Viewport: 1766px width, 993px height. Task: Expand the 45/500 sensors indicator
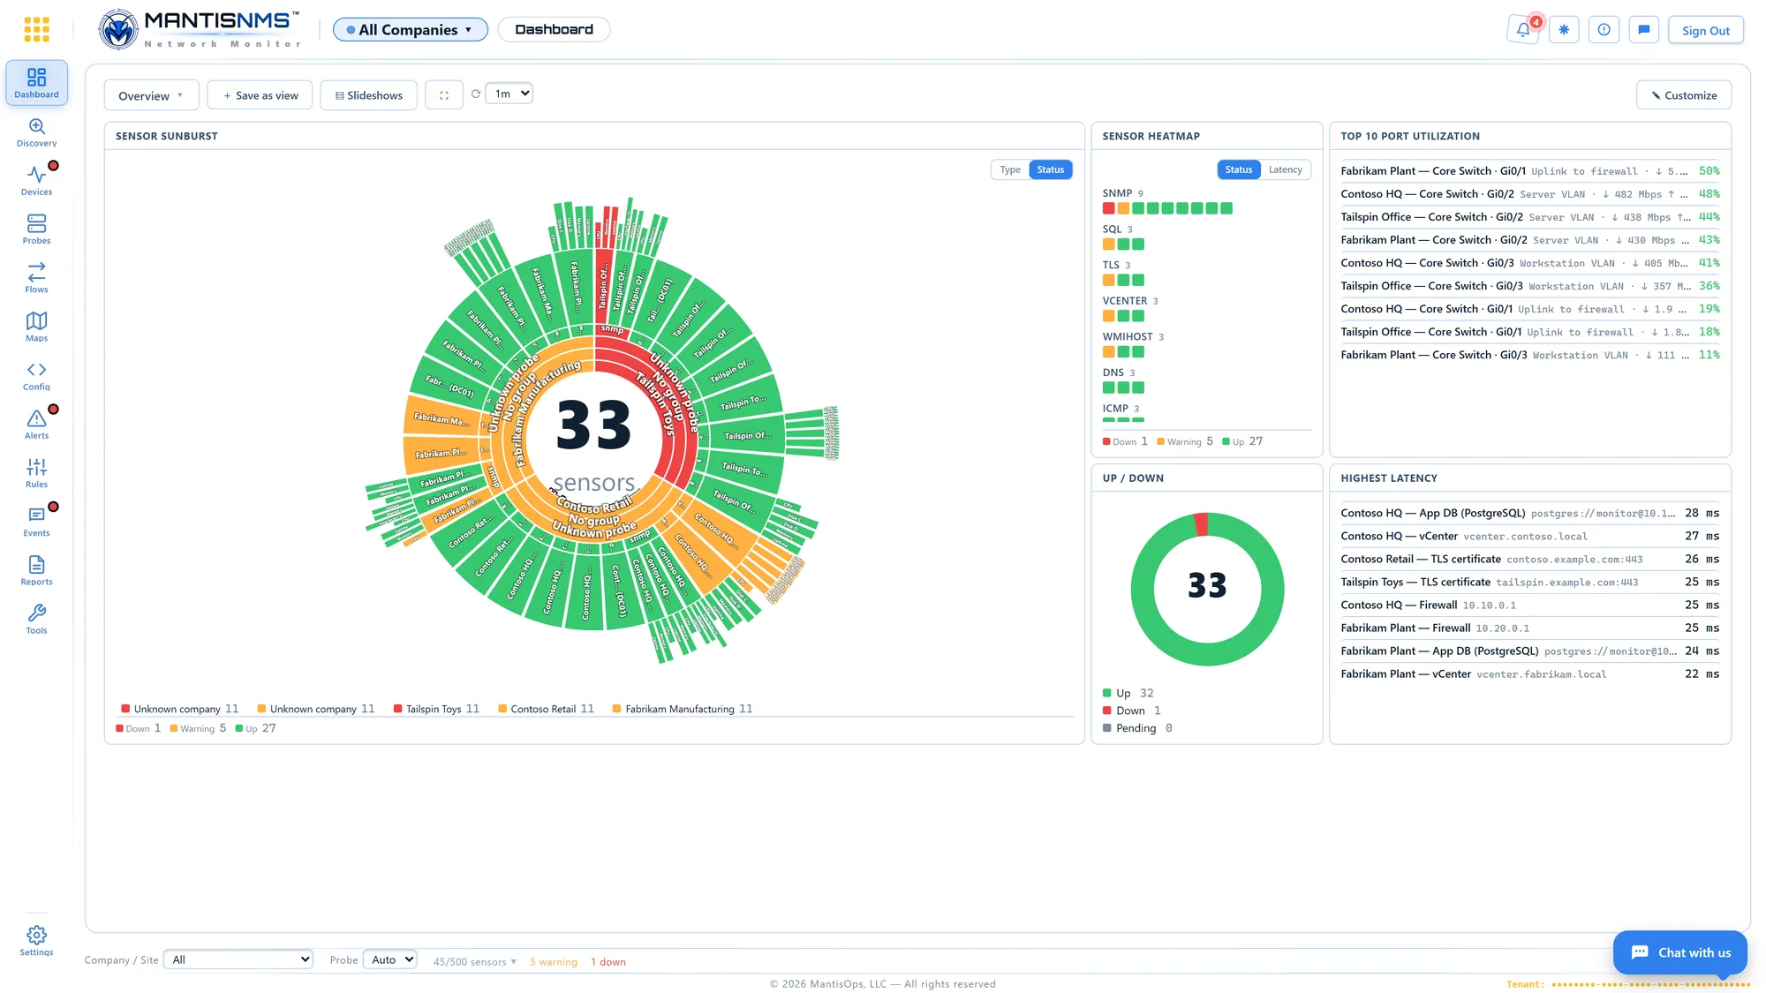point(474,962)
